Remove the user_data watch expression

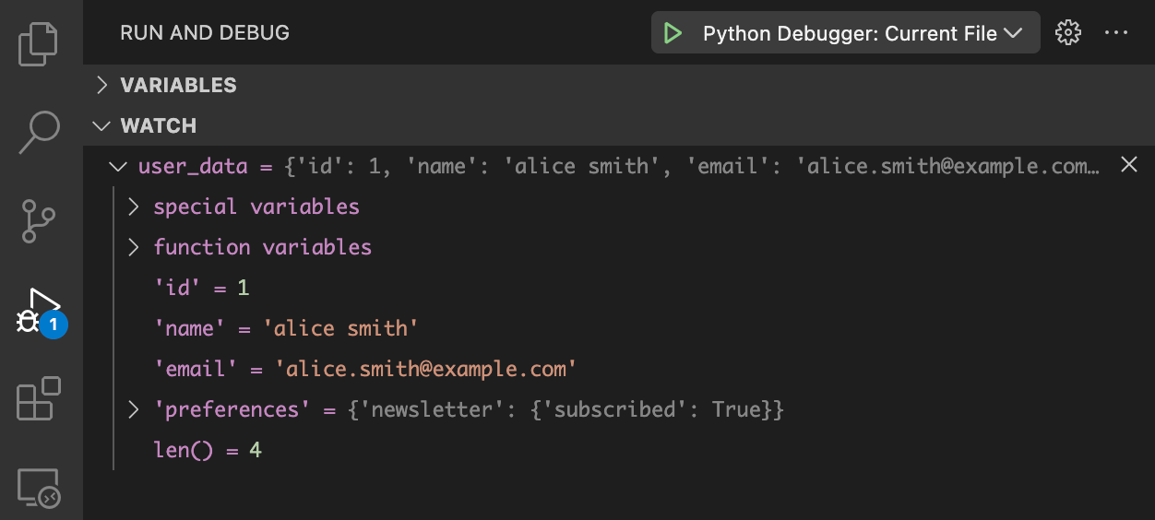point(1128,165)
